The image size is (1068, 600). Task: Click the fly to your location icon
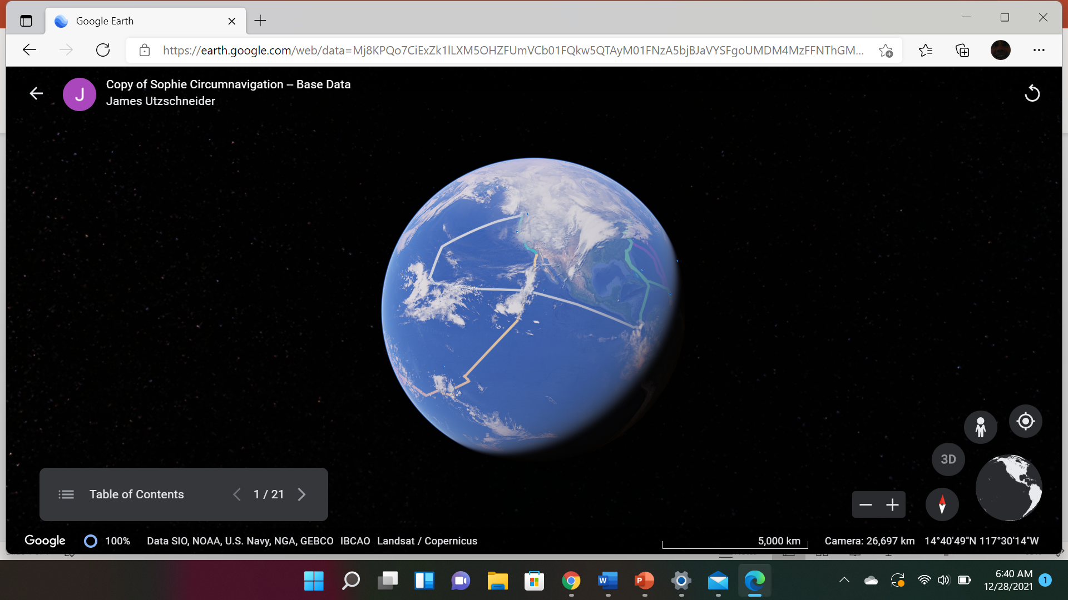[x=1025, y=422]
